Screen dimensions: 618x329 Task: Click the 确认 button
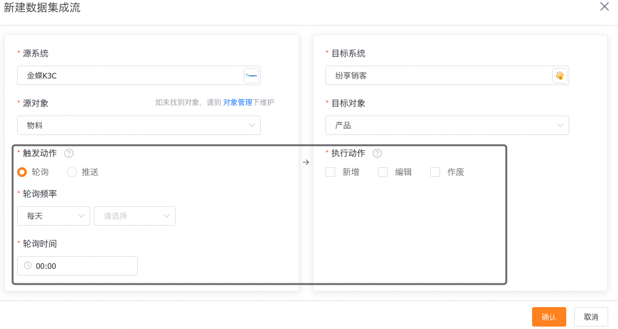pos(549,317)
